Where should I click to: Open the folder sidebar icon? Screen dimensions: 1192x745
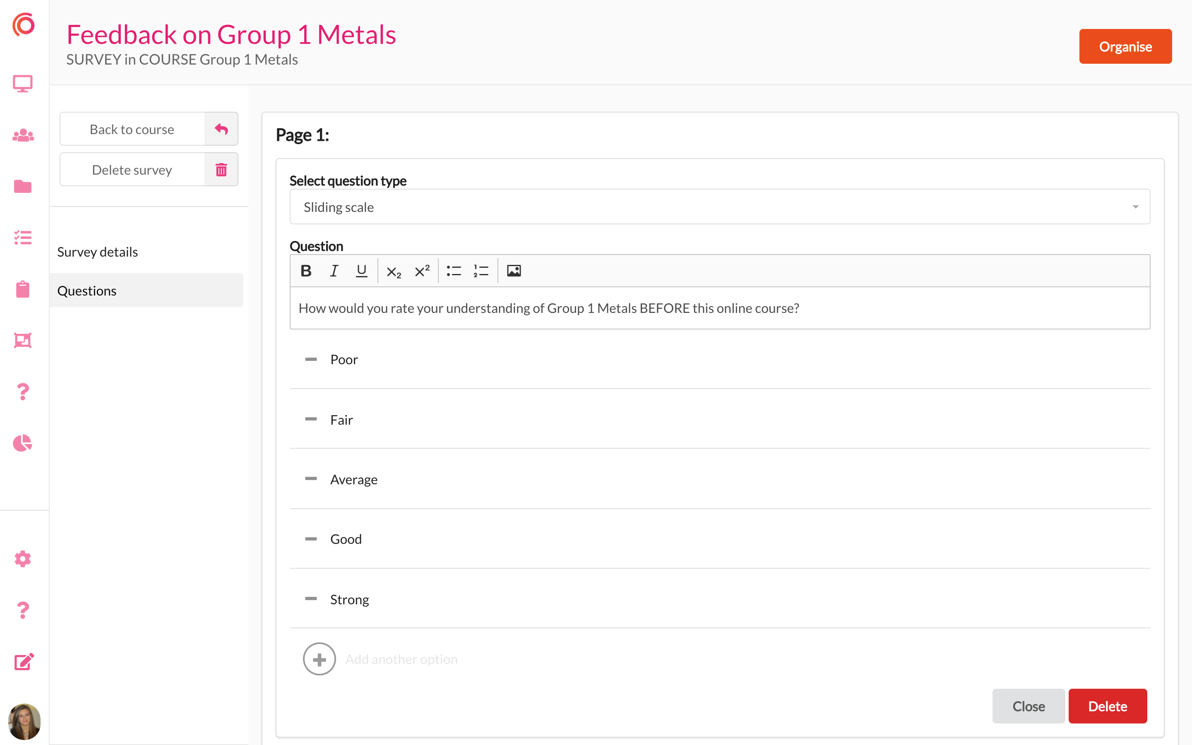coord(23,186)
